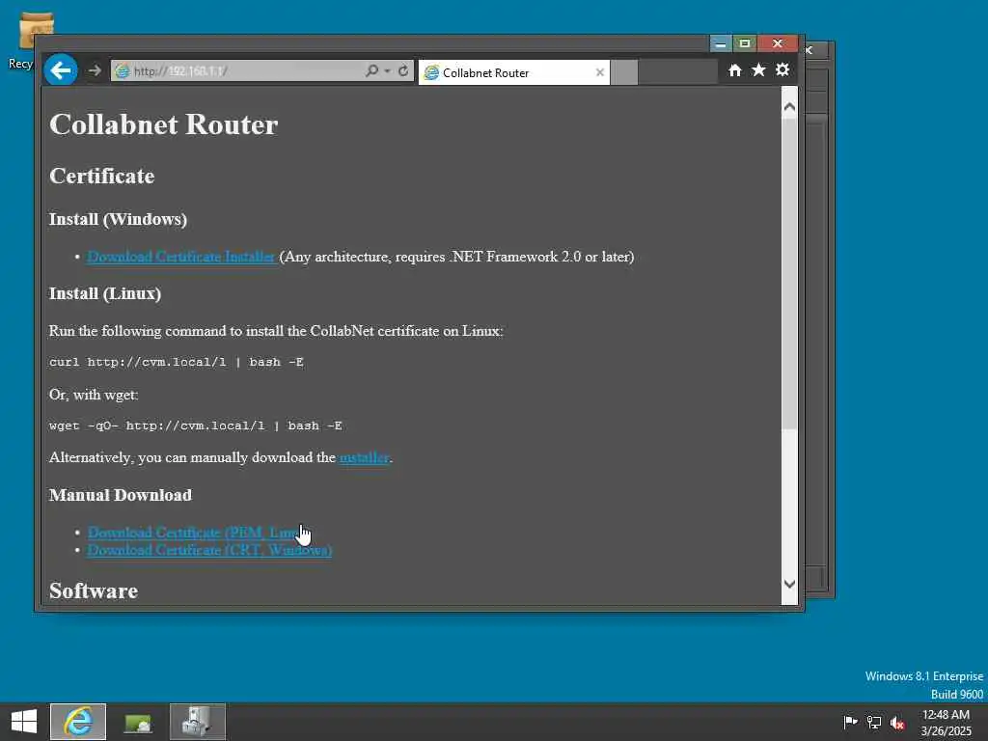Open the third taskbar app with computer icon
The height and width of the screenshot is (741, 988).
(197, 722)
